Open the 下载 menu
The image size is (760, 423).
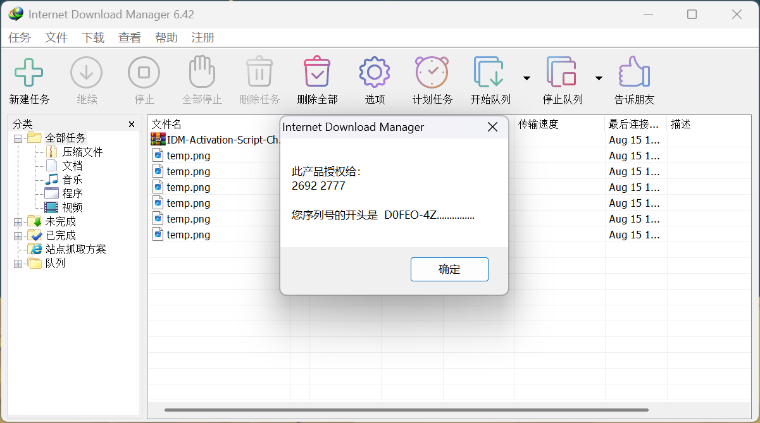93,38
